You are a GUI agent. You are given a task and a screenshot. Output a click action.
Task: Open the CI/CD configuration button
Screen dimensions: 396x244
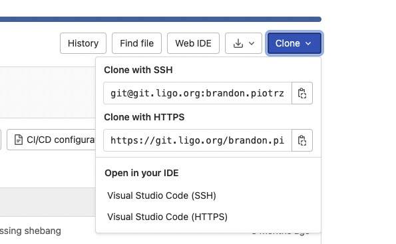click(x=51, y=140)
